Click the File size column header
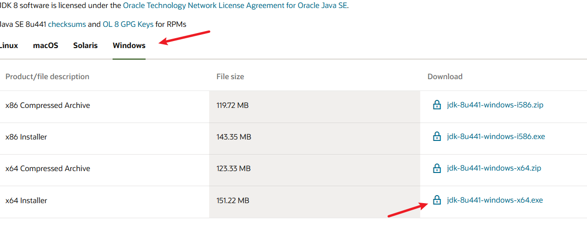The width and height of the screenshot is (587, 230). tap(230, 76)
